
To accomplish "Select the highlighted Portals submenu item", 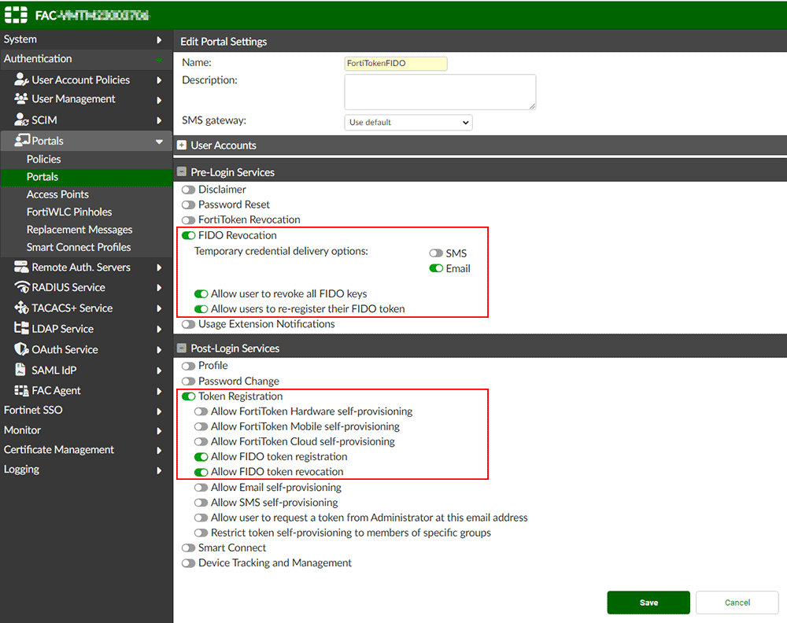I will tap(86, 177).
